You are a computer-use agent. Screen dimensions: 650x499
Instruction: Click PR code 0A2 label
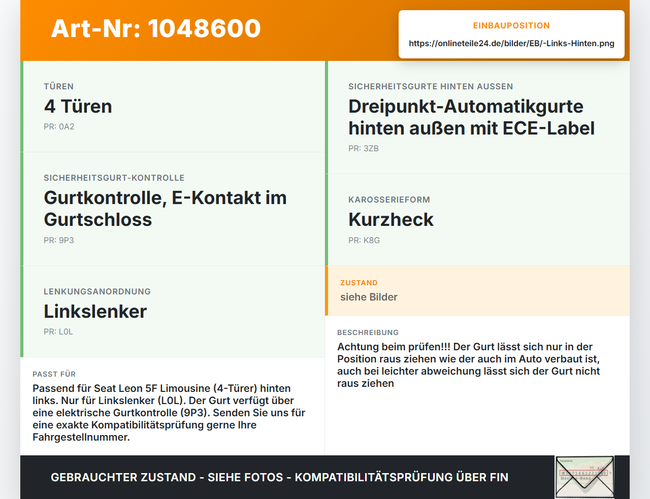click(x=59, y=127)
